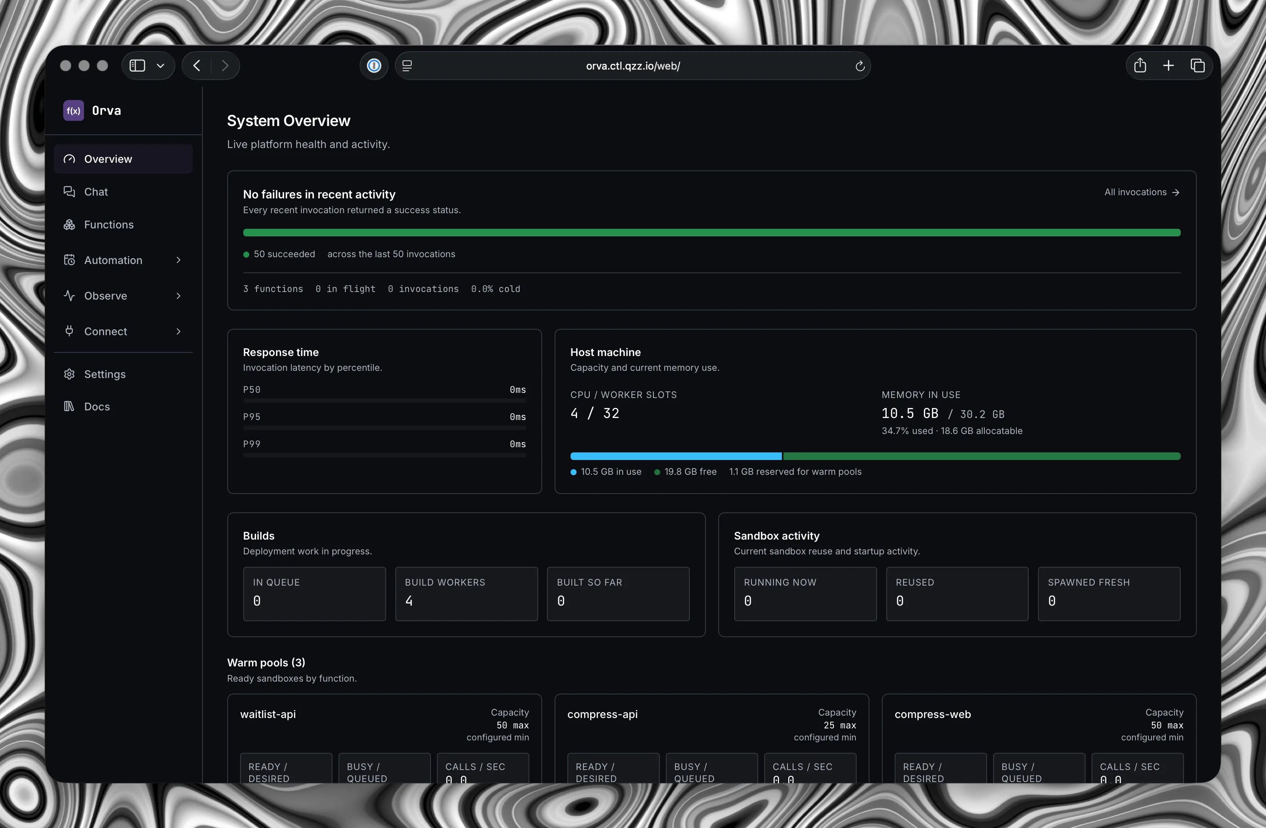Click the Orva f(x) logo icon
This screenshot has height=828, width=1266.
73,111
